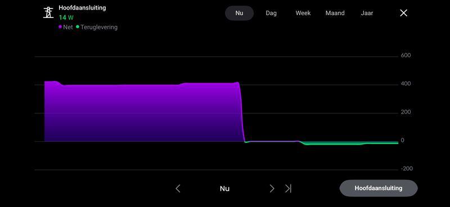Switch to the Week tab
This screenshot has width=450, height=207.
point(303,13)
